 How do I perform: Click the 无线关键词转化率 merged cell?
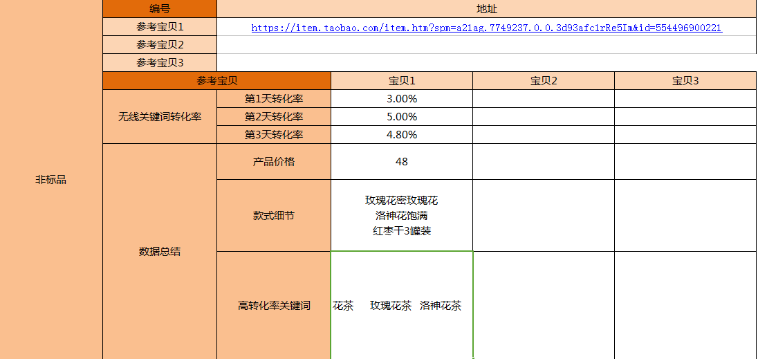[160, 117]
